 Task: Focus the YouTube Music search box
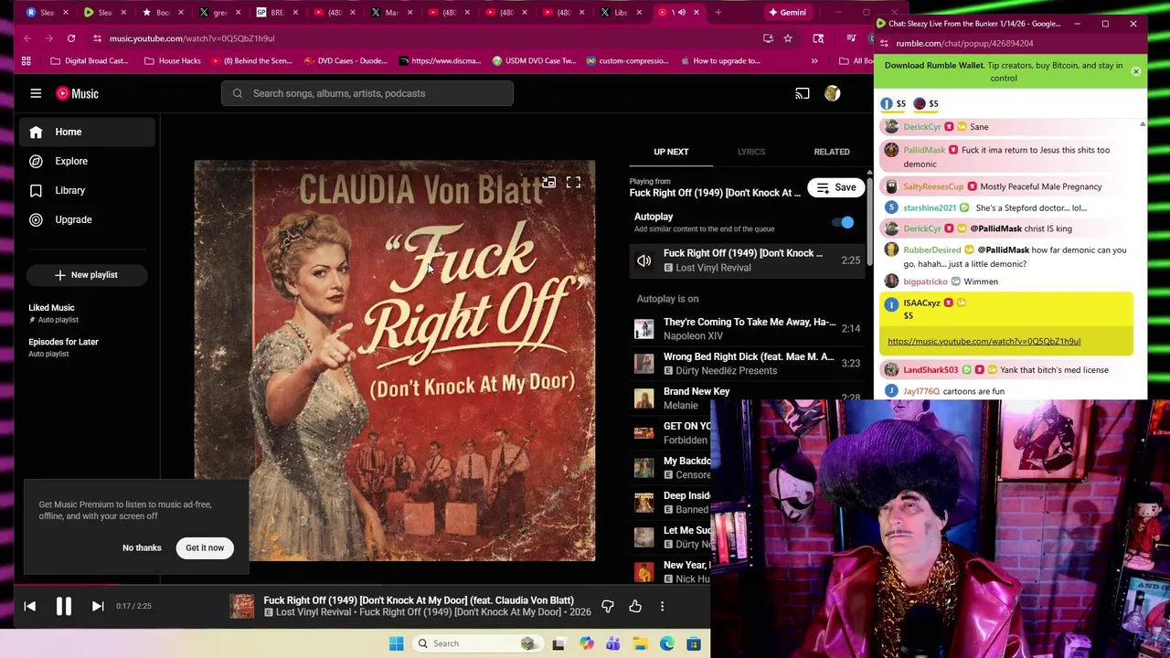tap(367, 93)
